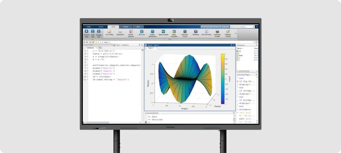Switch to the HOME ribbon tab
The image size is (341, 153).
point(89,27)
